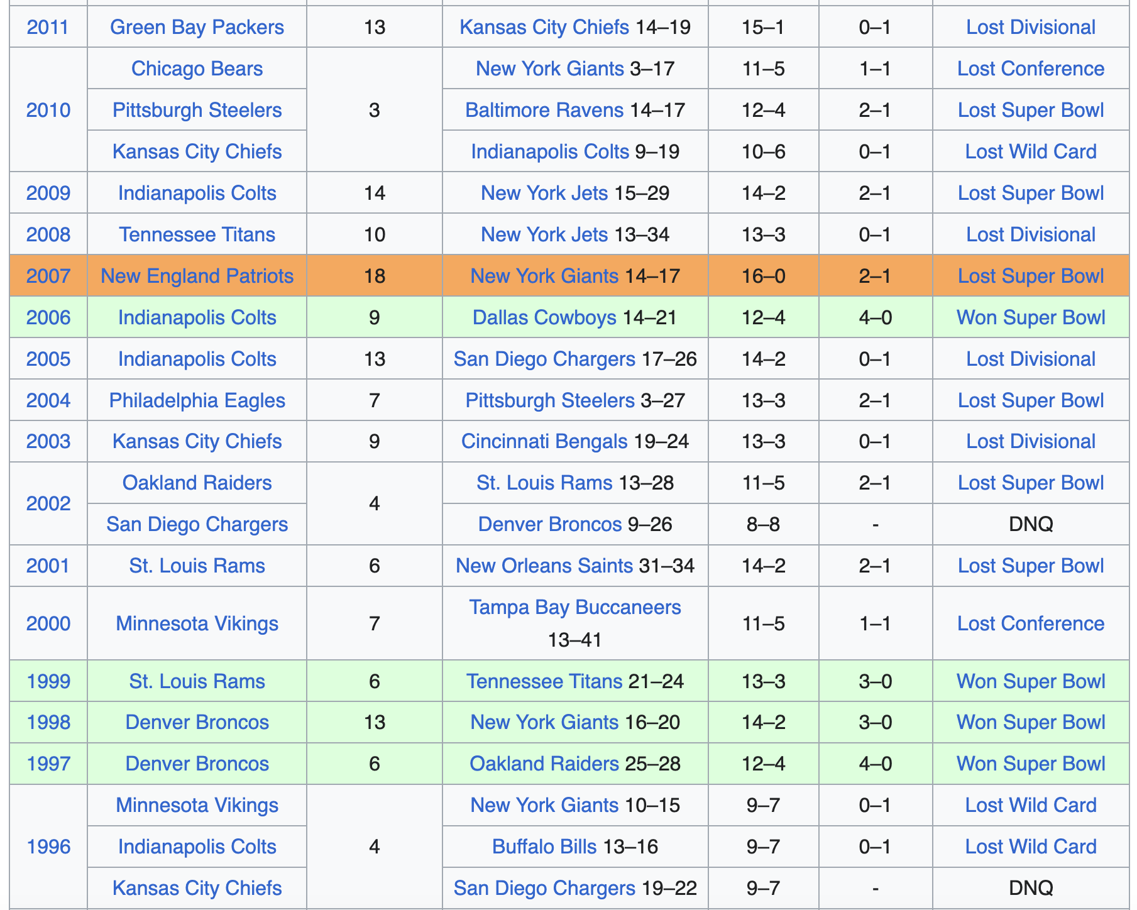This screenshot has height=910, width=1137.
Task: Follow Lost Super Bowl link in 2007 row
Action: (x=1031, y=276)
